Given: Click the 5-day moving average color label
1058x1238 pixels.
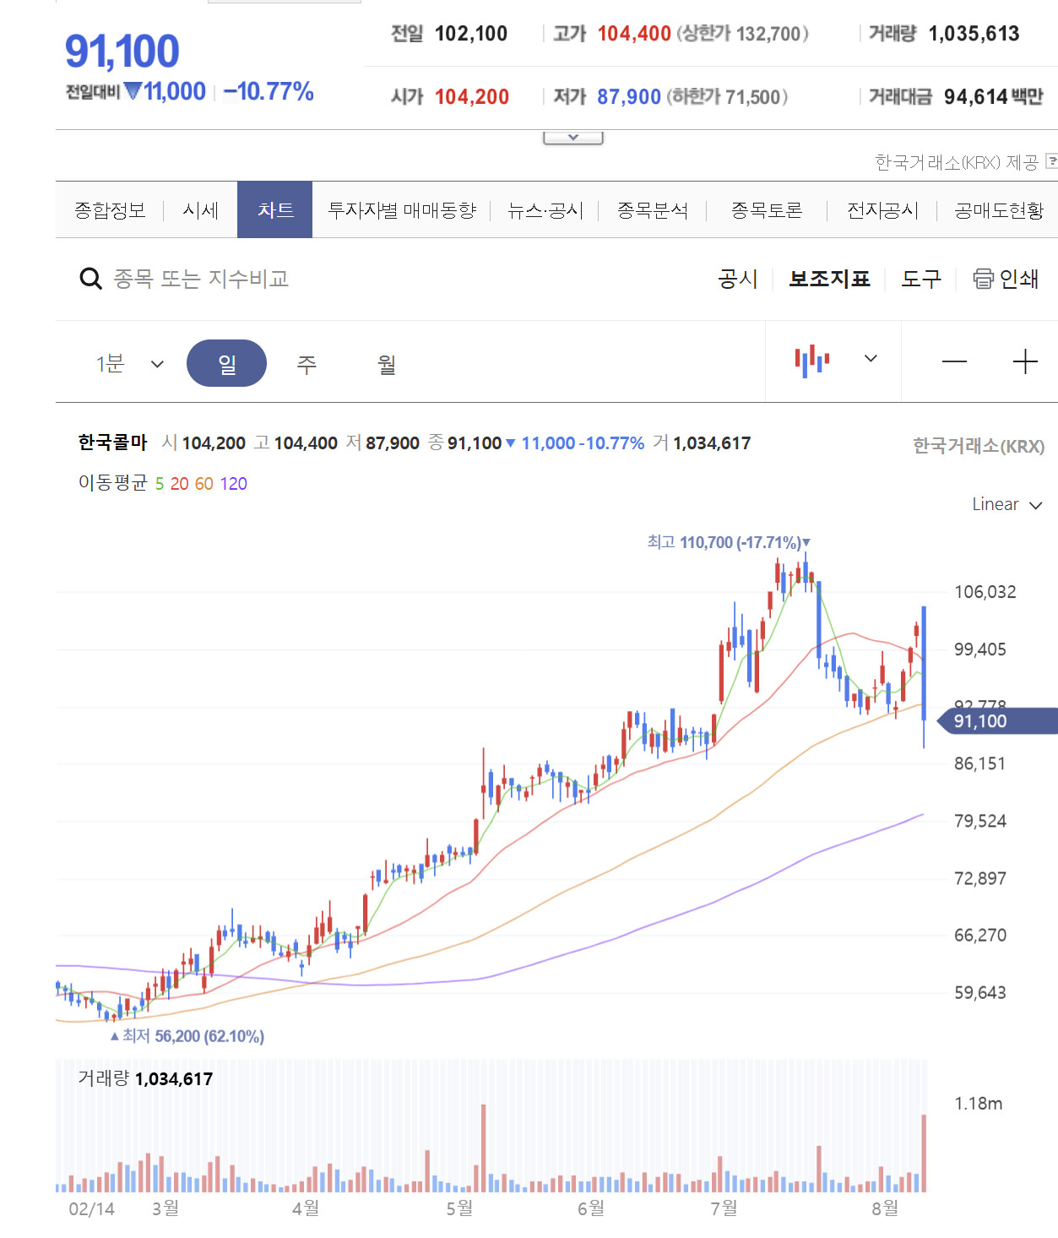Looking at the screenshot, I should point(159,484).
